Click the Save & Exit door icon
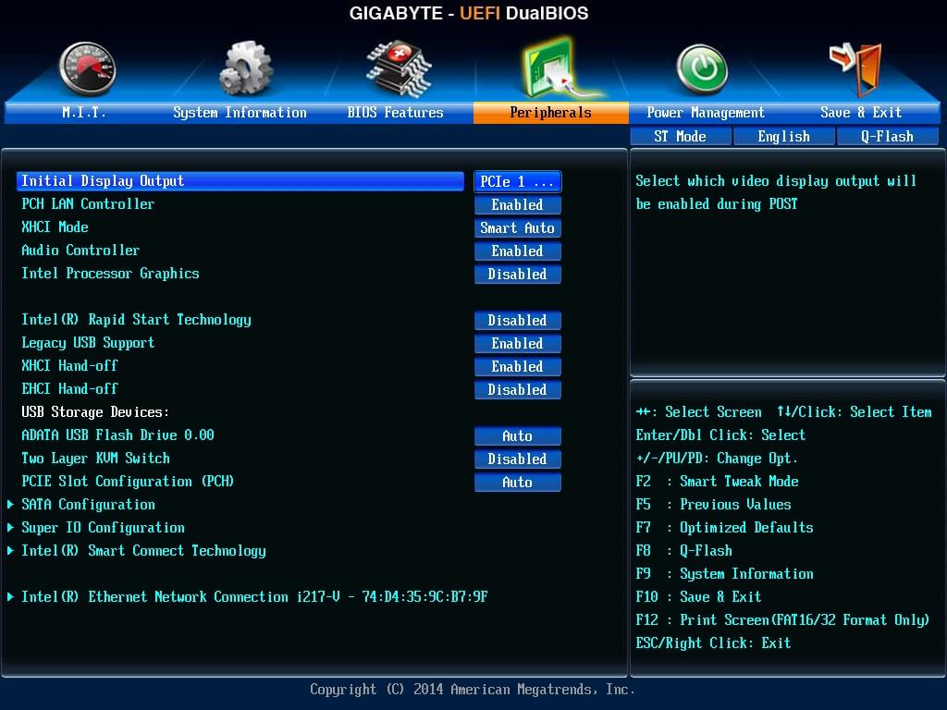This screenshot has width=947, height=710. (856, 68)
